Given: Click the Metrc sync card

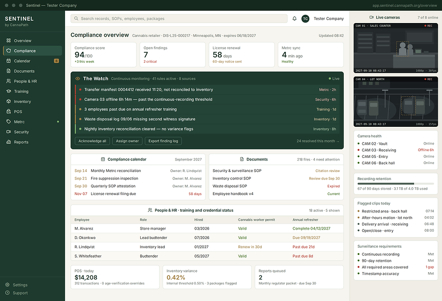Looking at the screenshot, I should point(311,55).
